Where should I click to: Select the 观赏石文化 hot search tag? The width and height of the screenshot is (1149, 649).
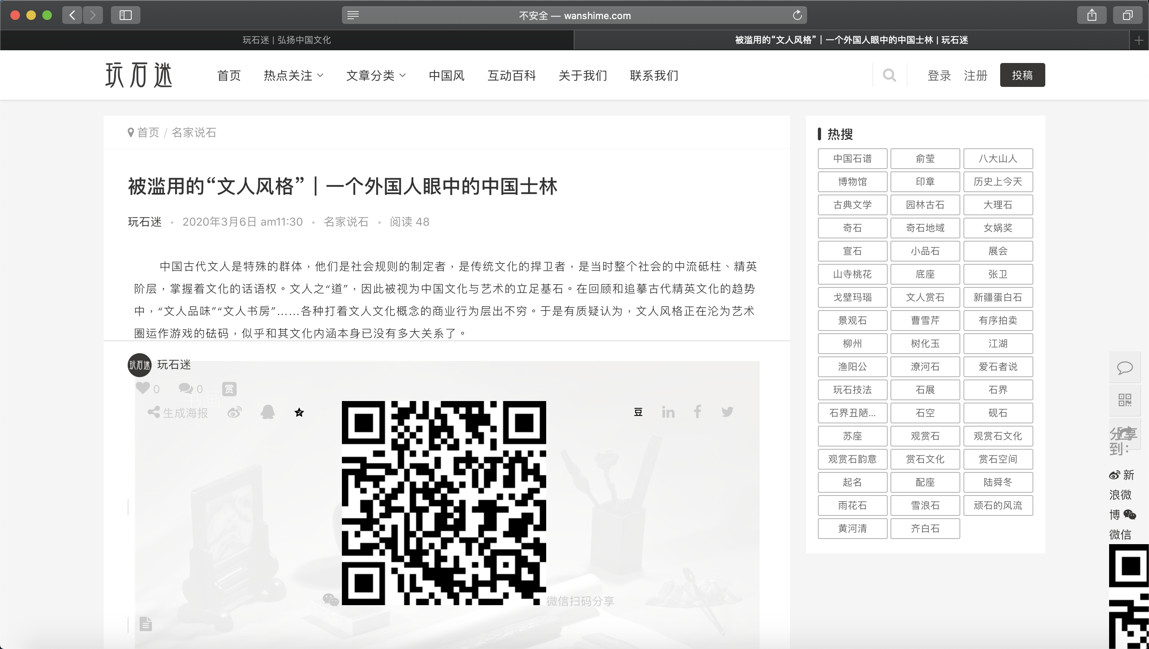click(x=998, y=437)
